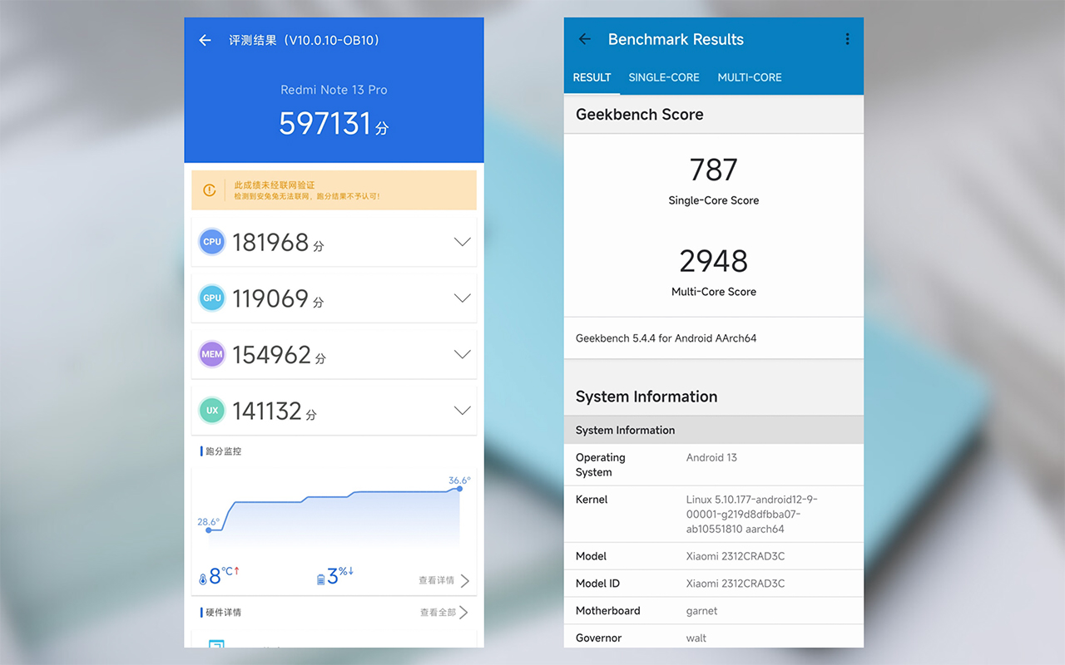The image size is (1065, 665).
Task: Click the MEM score icon
Action: click(x=211, y=354)
